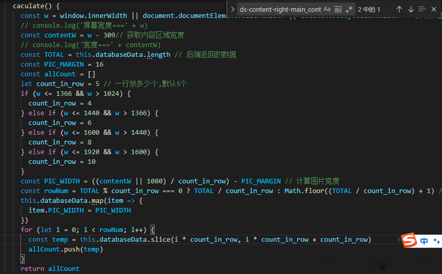Image resolution: width=442 pixels, height=274 pixels.
Task: Click 'item.PIC_WIDTH = PIC_WIDTH' line
Action: (x=80, y=210)
